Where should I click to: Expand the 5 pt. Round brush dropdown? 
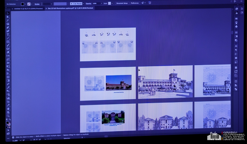(x=84, y=3)
